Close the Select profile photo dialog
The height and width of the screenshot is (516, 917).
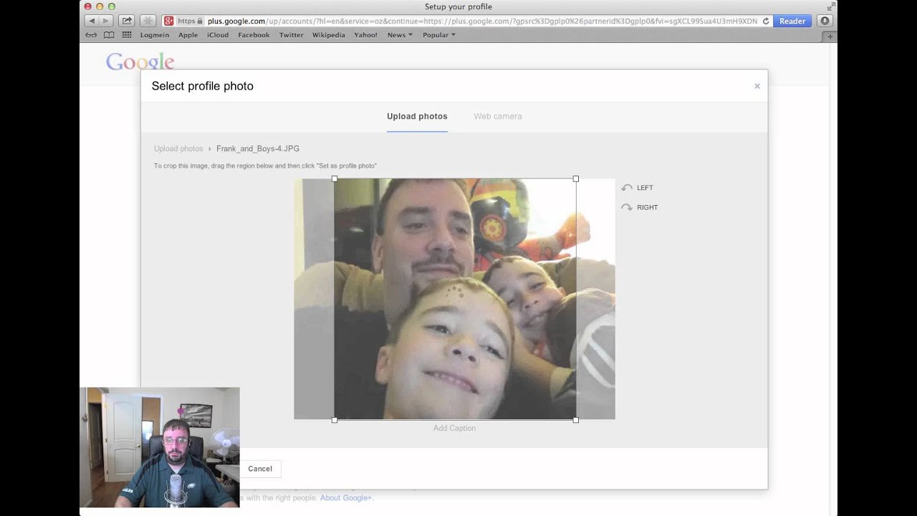(757, 86)
